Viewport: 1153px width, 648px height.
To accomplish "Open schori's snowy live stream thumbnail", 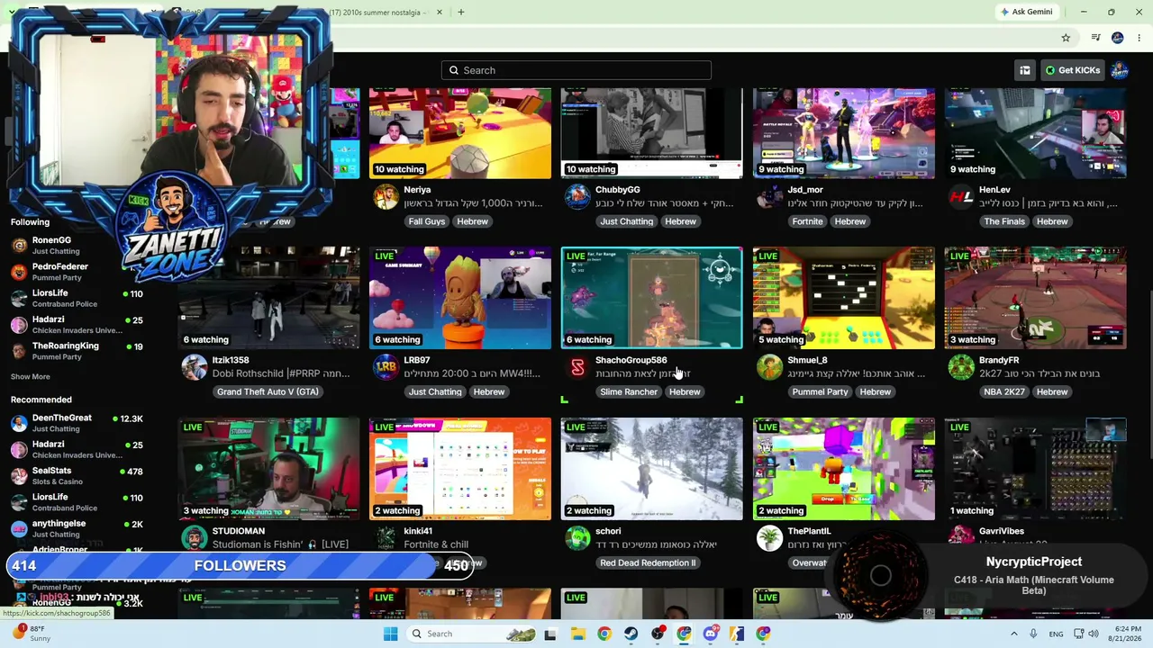I will click(x=652, y=469).
